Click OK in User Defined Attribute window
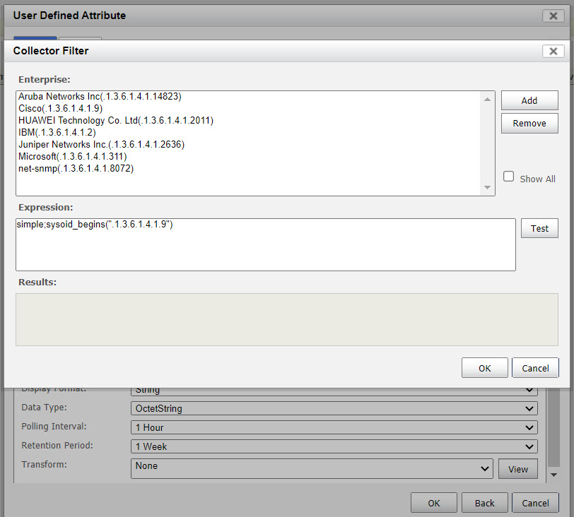 pyautogui.click(x=434, y=503)
